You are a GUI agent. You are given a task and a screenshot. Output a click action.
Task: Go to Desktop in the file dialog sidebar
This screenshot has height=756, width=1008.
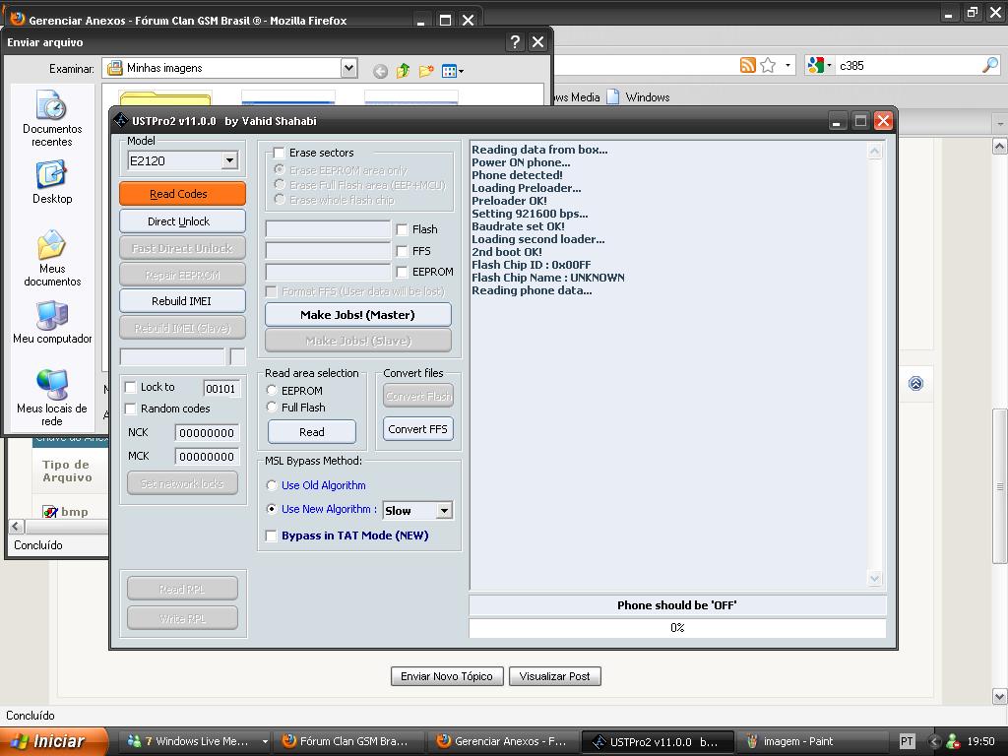click(52, 182)
